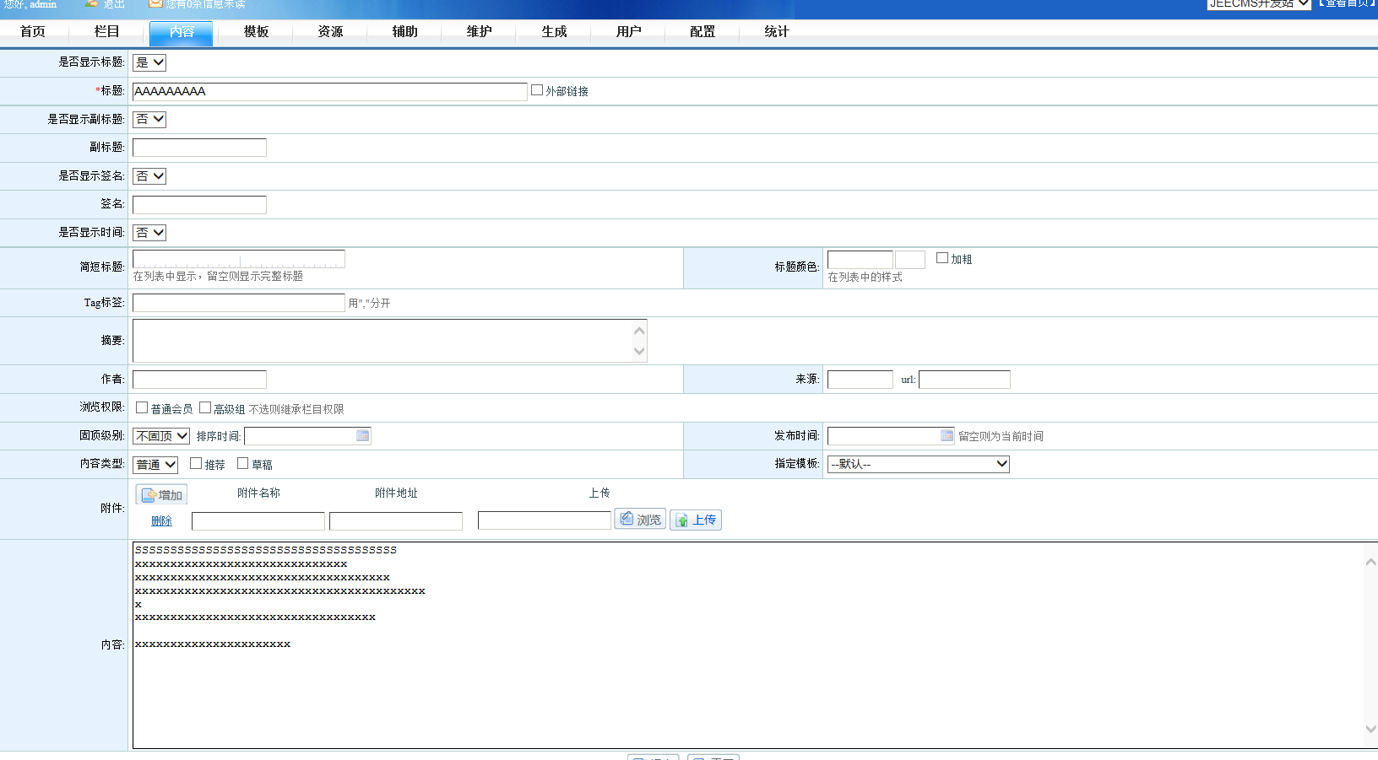
Task: Expand the 内容类型 dropdown
Action: [x=155, y=465]
